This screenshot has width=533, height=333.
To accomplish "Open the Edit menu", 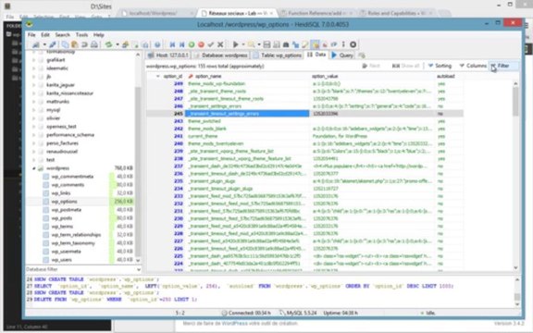I will coord(45,34).
